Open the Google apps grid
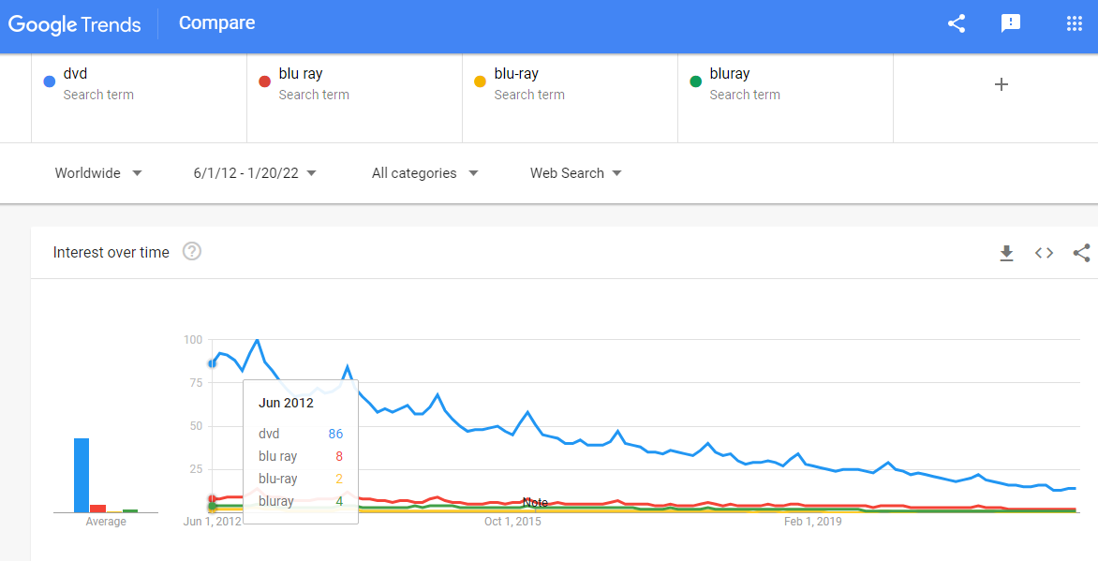 coord(1074,24)
